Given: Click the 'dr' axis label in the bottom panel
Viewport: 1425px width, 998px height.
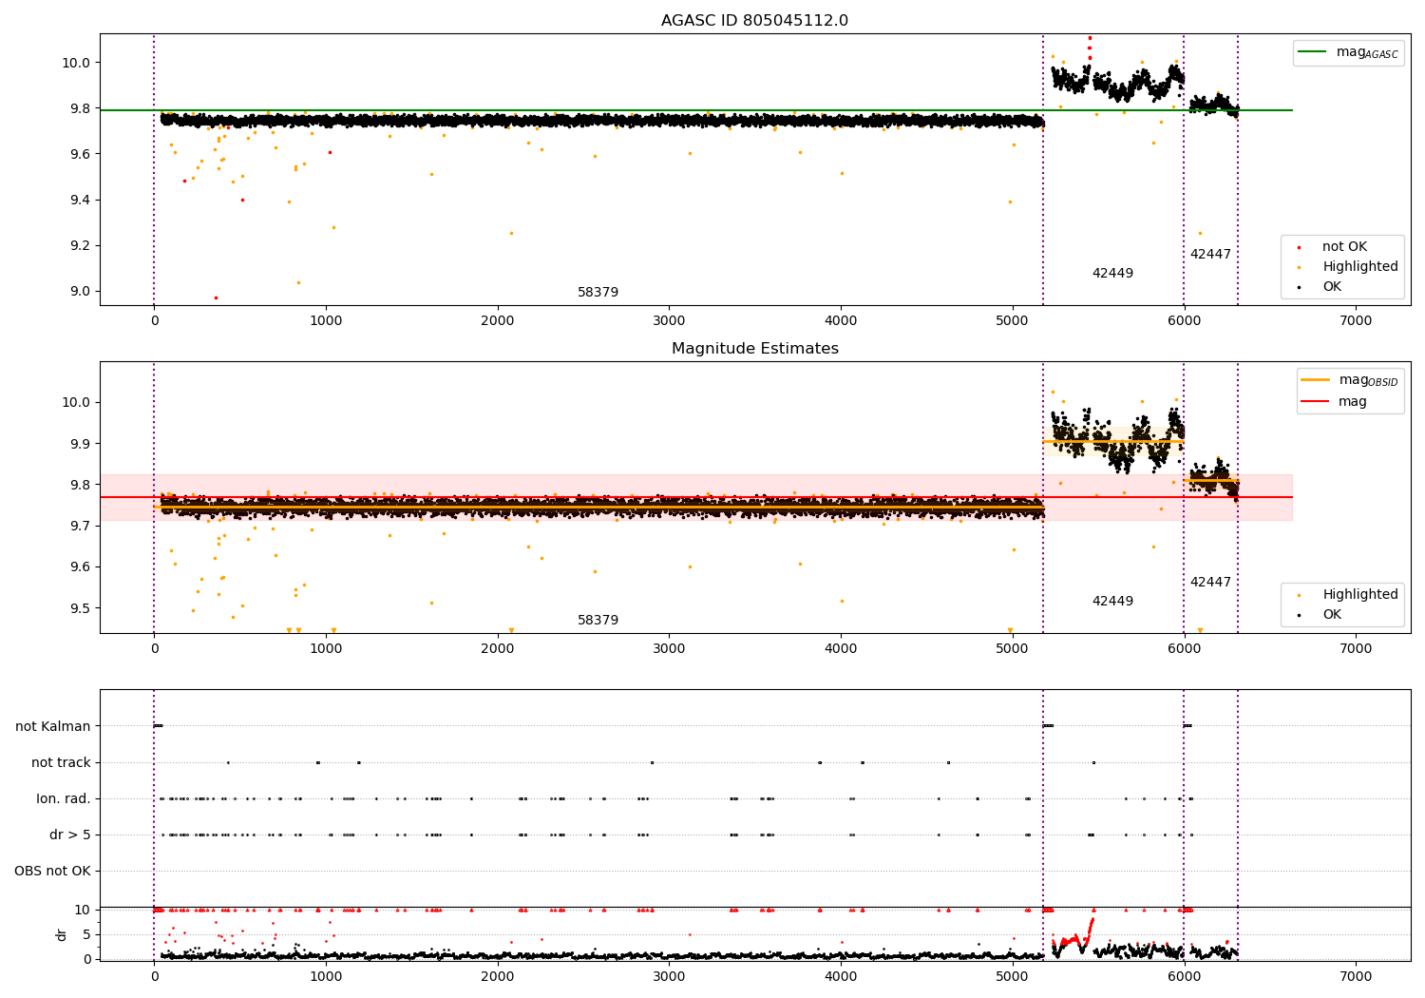Looking at the screenshot, I should tap(62, 934).
